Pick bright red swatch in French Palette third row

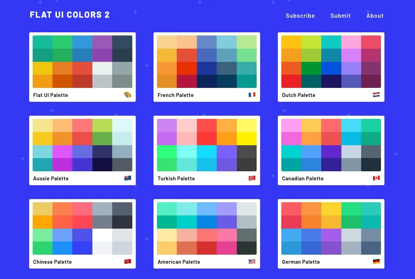pyautogui.click(x=187, y=68)
